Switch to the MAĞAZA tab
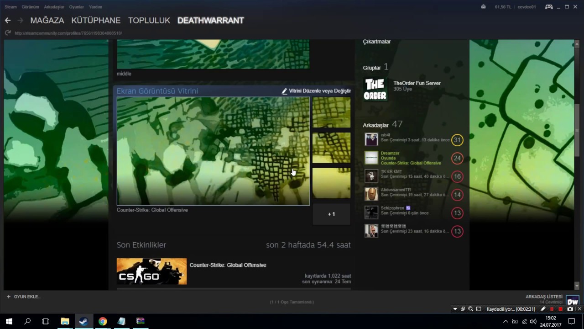Image resolution: width=584 pixels, height=329 pixels. pos(47,21)
